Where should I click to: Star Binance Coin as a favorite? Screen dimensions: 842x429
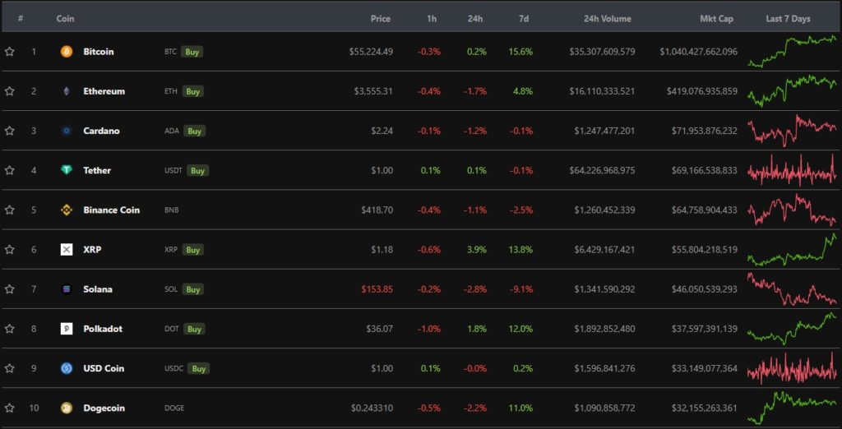pos(10,210)
